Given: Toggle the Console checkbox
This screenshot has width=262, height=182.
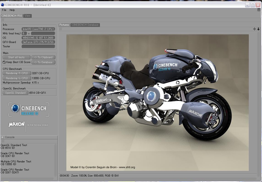Looking at the screenshot, I should point(3,137).
